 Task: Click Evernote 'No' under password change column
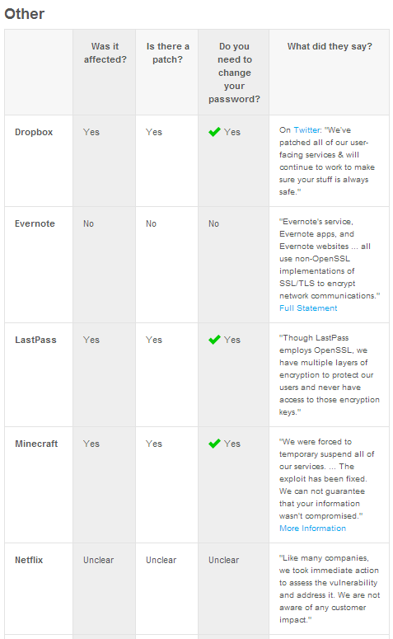pyautogui.click(x=214, y=223)
